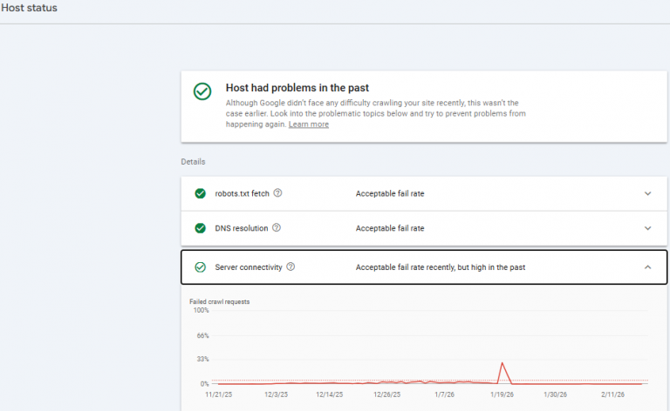
Task: Click the spike near 1/19/26 on chart
Action: click(x=502, y=364)
